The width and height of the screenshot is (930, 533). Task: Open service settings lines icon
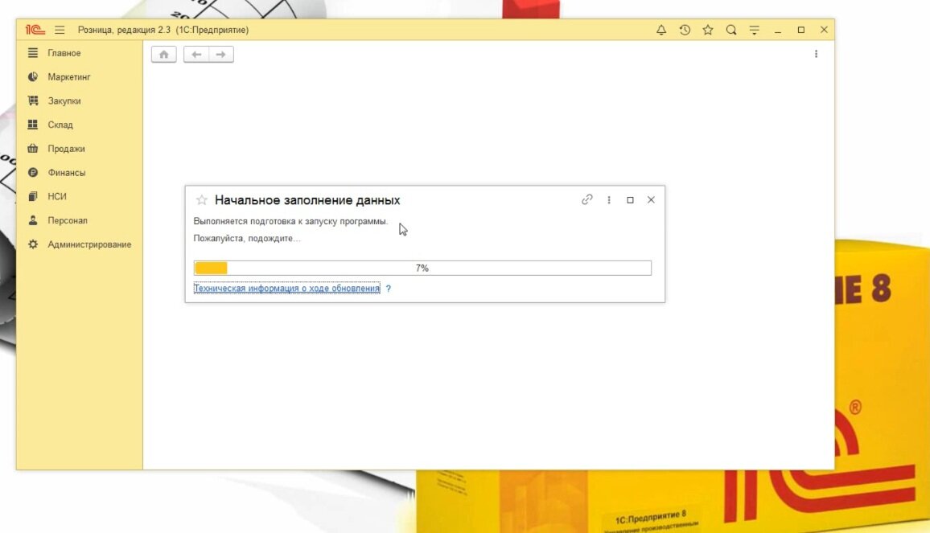tap(754, 30)
